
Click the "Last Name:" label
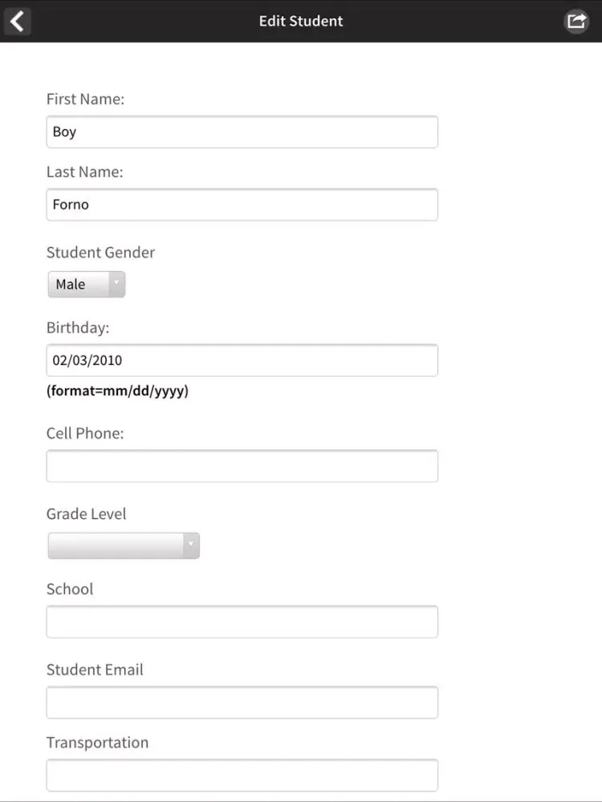(x=84, y=172)
